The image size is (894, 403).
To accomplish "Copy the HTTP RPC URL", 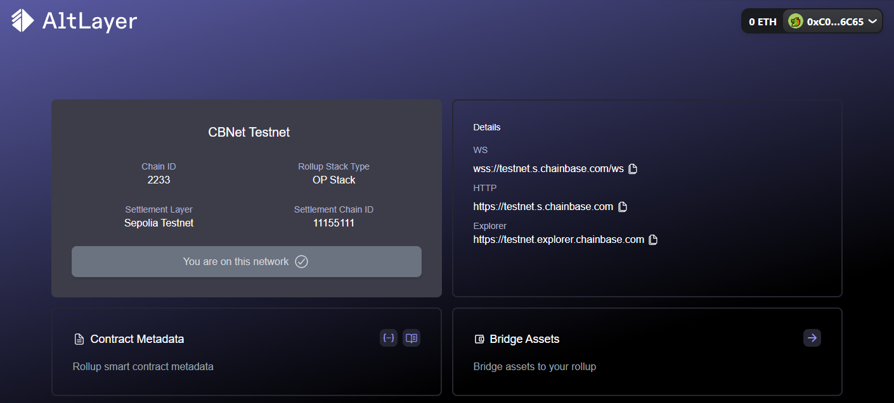I will [x=622, y=207].
